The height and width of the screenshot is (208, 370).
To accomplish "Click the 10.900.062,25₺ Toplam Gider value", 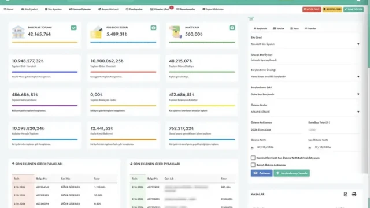I will 107,61.
